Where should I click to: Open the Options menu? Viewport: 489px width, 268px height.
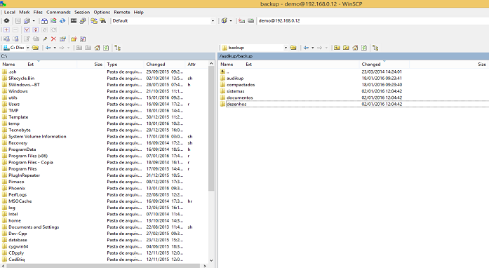pos(102,12)
